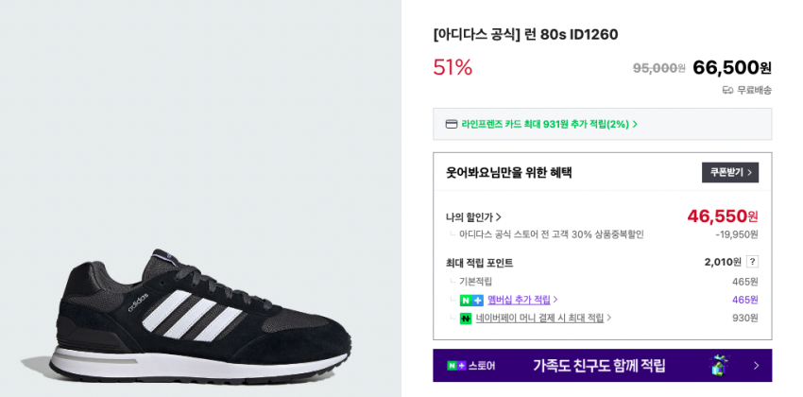Click the 46,550원 discounted price
Screen dimensions: 803x397
[x=722, y=216]
